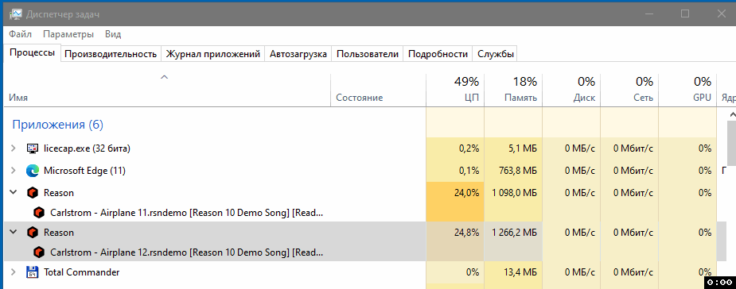Collapse the Reason group using 1 266,2 МБ
This screenshot has width=736, height=289.
(14, 233)
